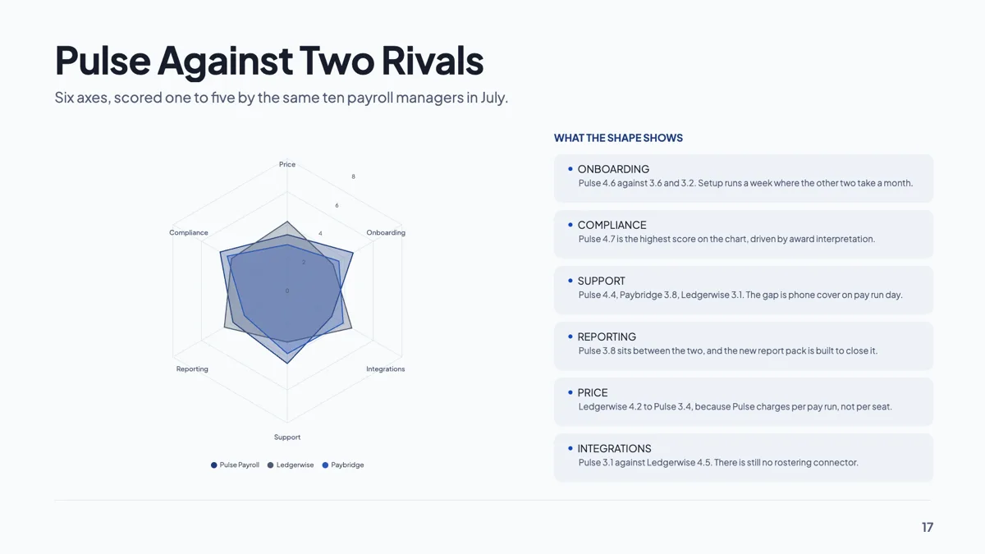This screenshot has height=554, width=985.
Task: Click the Onboarding axis label on radar
Action: pyautogui.click(x=386, y=232)
